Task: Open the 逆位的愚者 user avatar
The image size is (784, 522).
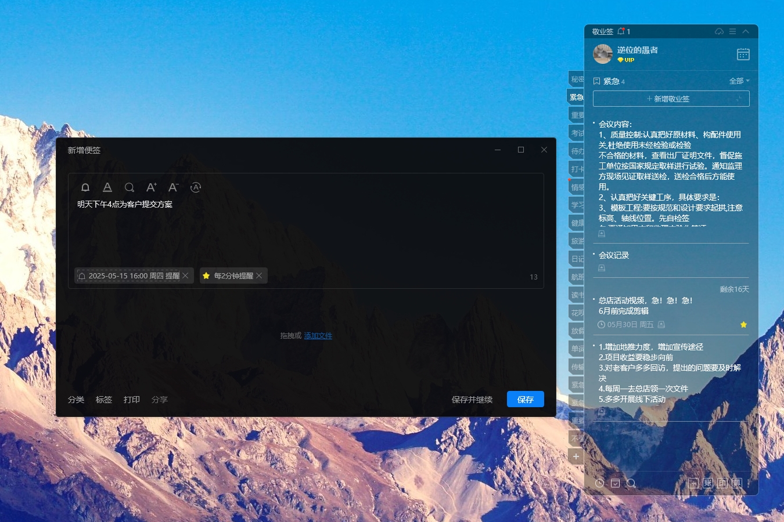Action: (x=603, y=54)
